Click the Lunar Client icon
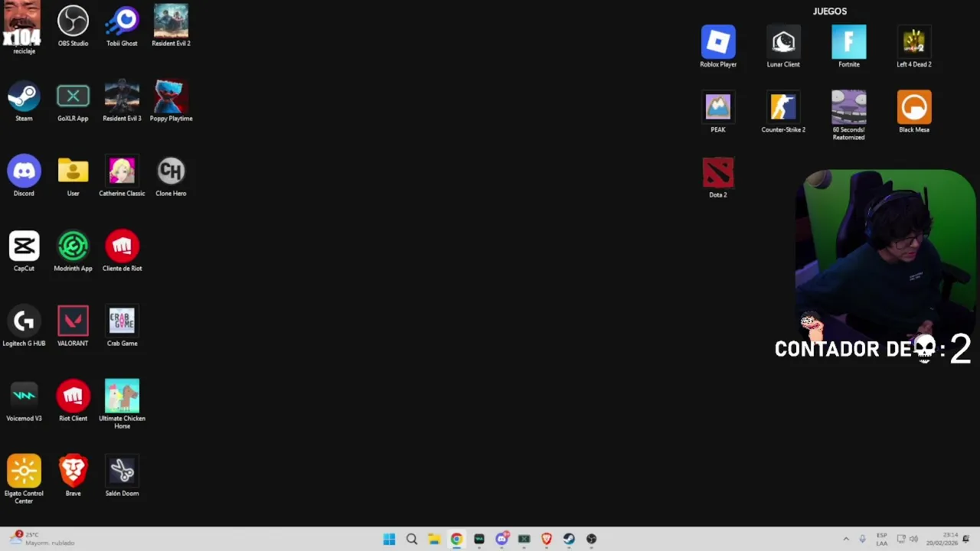Screen dimensions: 980x551 click(x=783, y=47)
